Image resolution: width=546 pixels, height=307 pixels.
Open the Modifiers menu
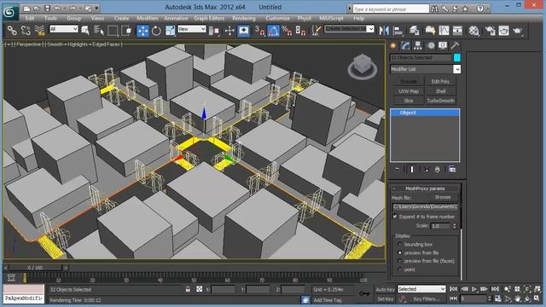(x=148, y=18)
